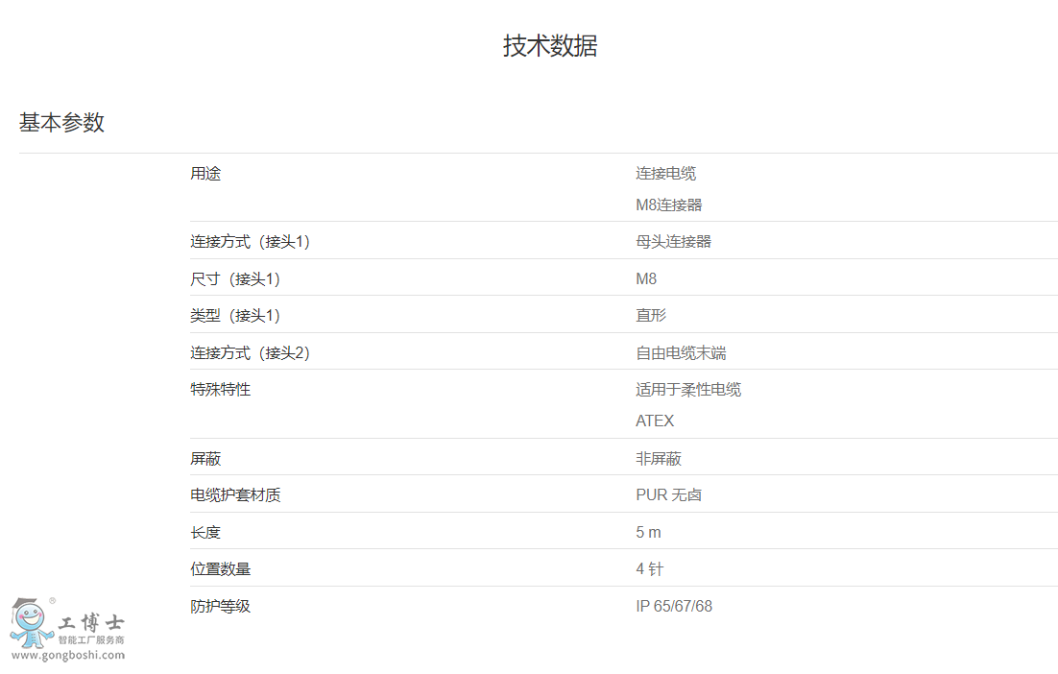
Task: Select the 技术数据 page title
Action: click(550, 45)
